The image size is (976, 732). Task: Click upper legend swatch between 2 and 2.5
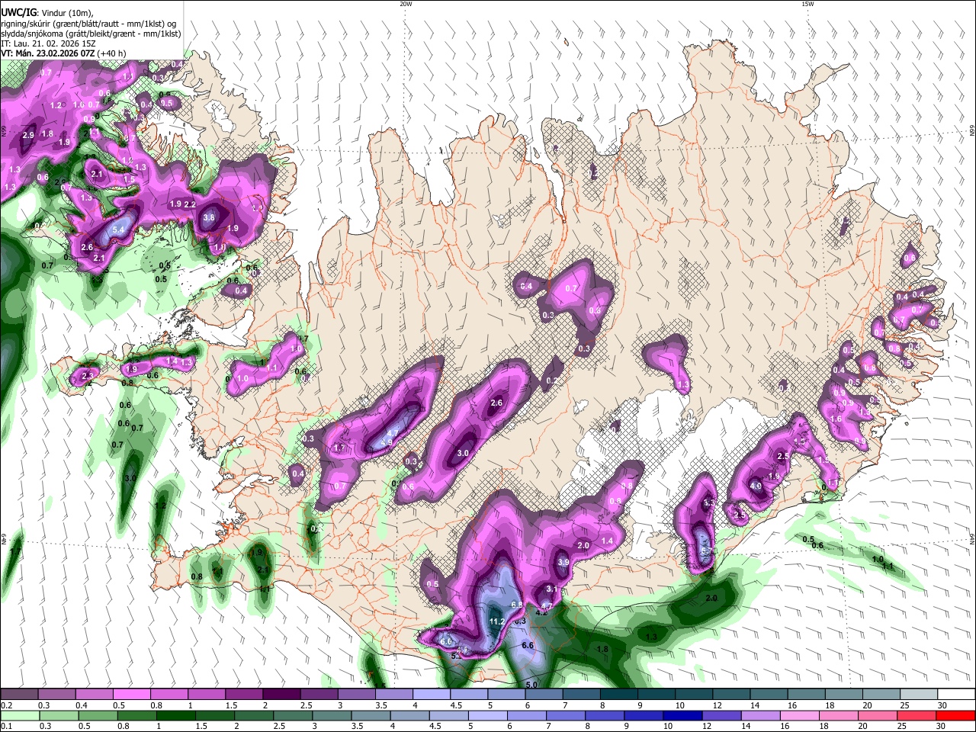tap(281, 694)
